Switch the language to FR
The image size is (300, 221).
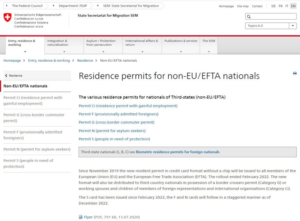pyautogui.click(x=280, y=6)
